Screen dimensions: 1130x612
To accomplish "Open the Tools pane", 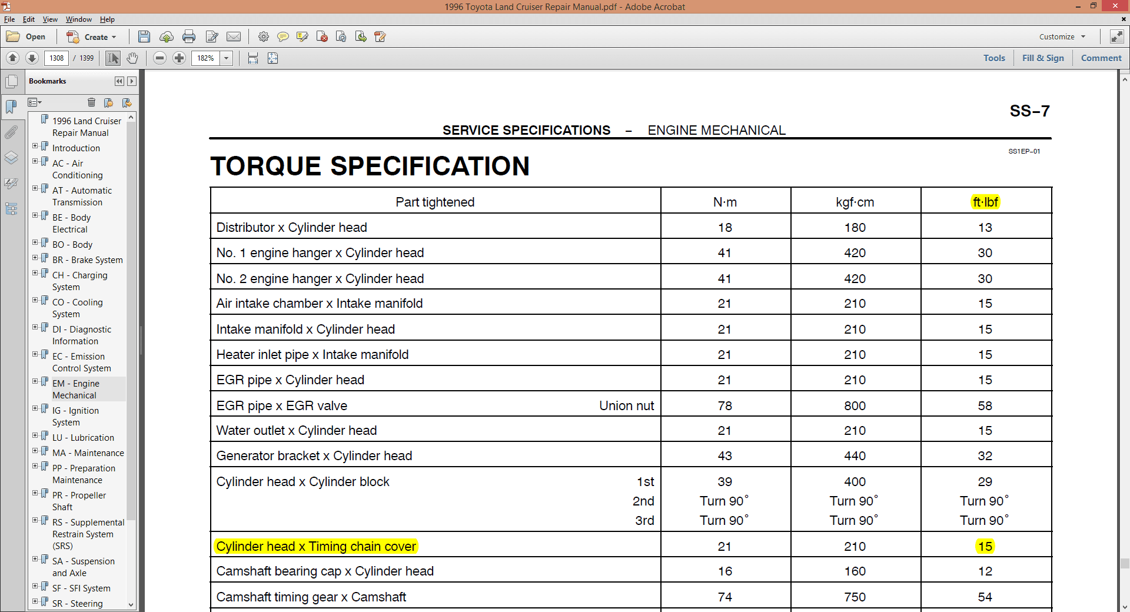I will pyautogui.click(x=994, y=58).
